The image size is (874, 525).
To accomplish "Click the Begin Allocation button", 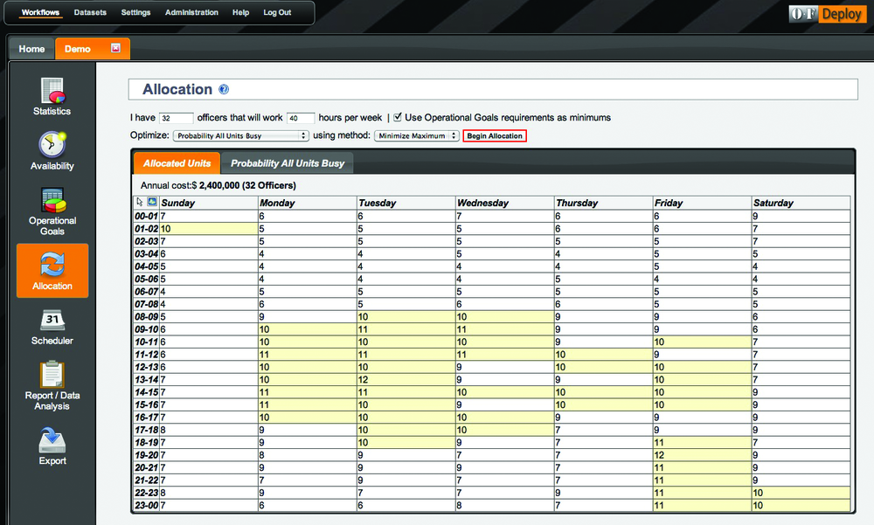I will [x=494, y=136].
